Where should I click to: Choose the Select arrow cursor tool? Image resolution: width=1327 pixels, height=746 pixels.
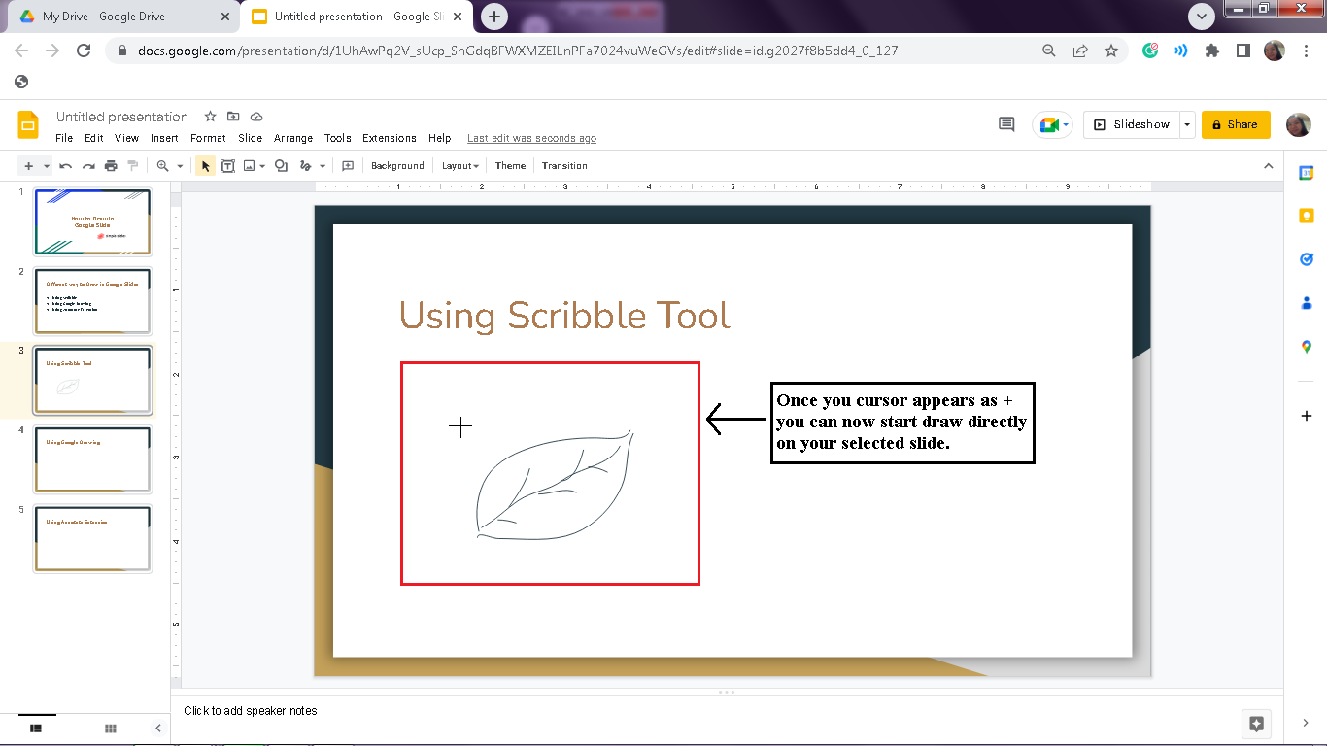(x=205, y=166)
